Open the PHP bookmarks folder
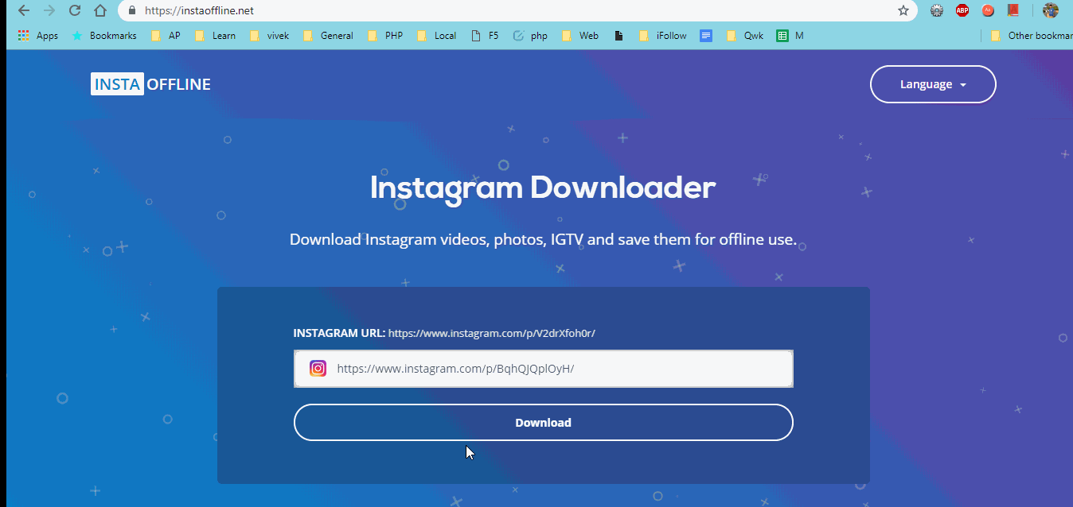Viewport: 1073px width, 507px height. click(x=385, y=36)
